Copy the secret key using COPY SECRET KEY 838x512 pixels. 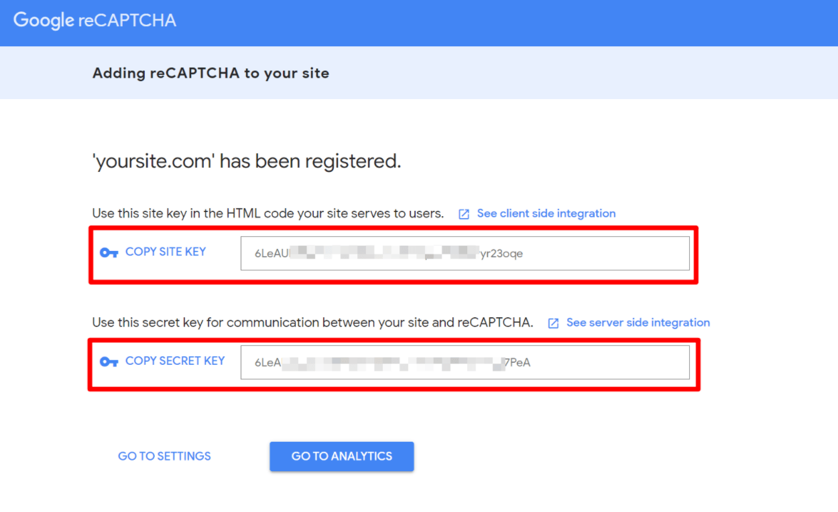[175, 361]
